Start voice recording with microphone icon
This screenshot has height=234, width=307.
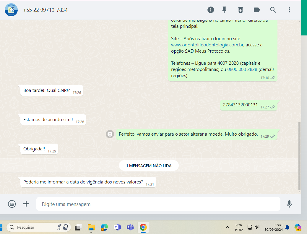pos(289,204)
